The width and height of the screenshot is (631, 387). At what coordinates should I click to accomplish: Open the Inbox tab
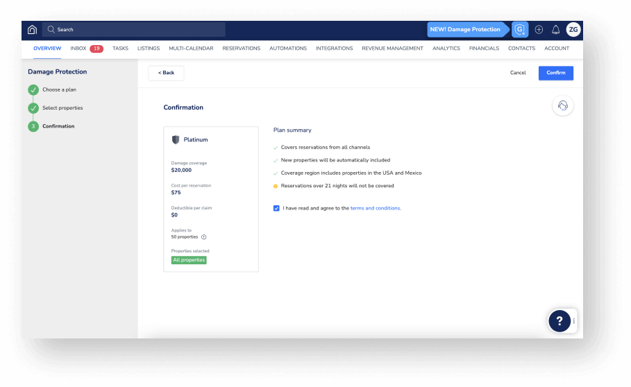point(78,49)
